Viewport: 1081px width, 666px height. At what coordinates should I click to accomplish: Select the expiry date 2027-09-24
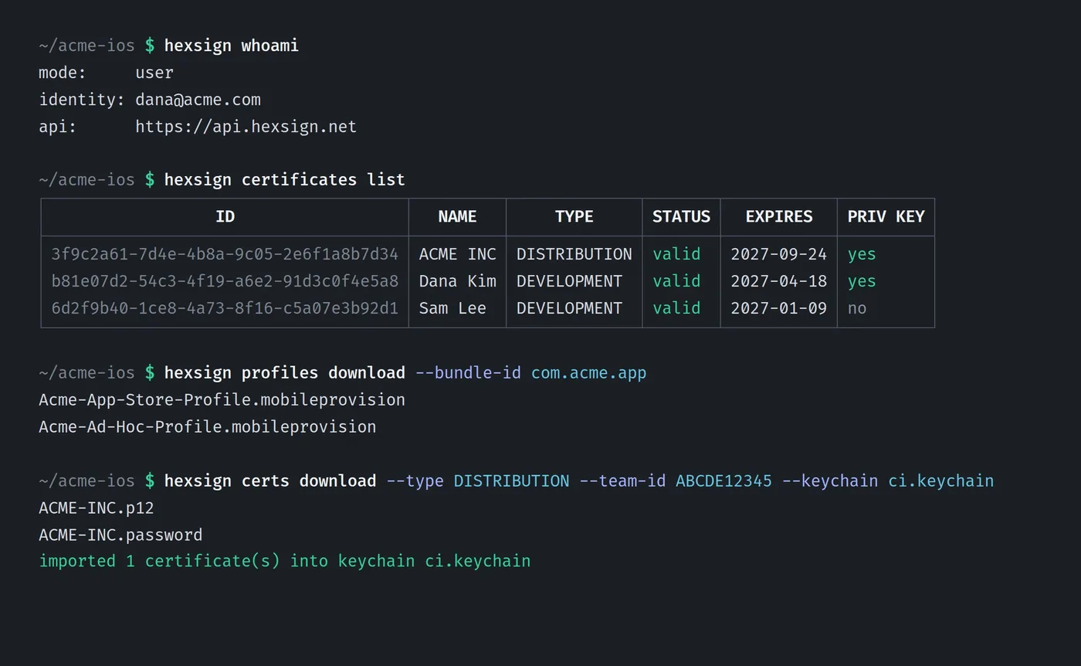(778, 254)
